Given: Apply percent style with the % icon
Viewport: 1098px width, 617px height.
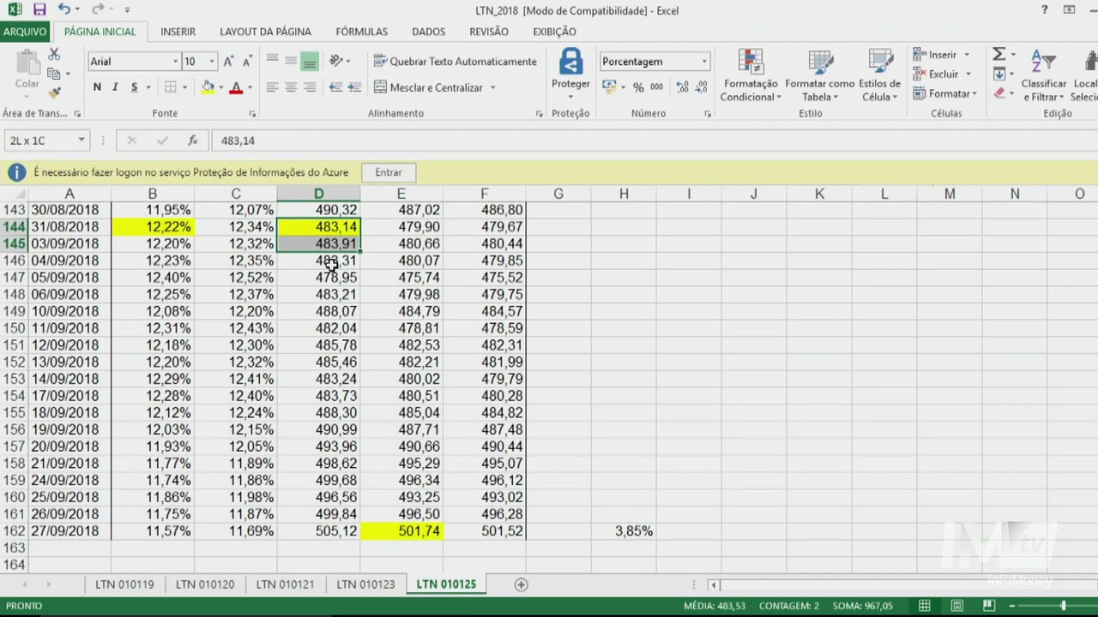Looking at the screenshot, I should (638, 87).
